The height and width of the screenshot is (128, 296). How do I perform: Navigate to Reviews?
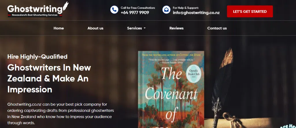pos(177,28)
